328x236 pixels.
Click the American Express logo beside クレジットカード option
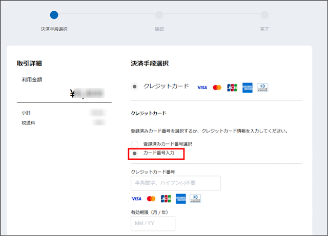[x=248, y=88]
